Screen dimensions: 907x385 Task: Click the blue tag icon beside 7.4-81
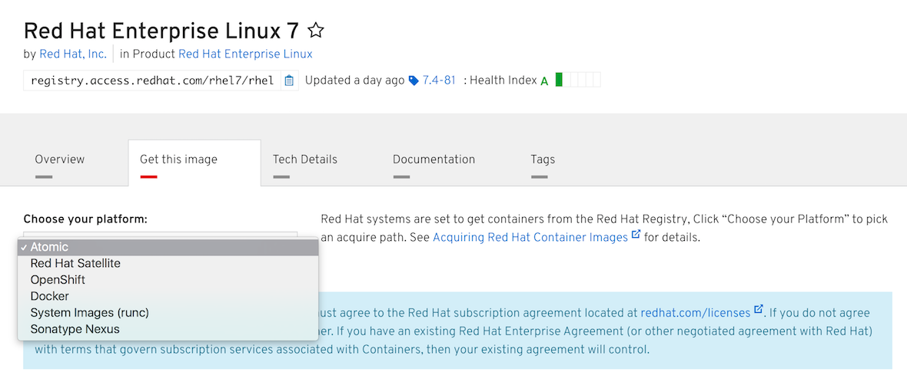[413, 81]
